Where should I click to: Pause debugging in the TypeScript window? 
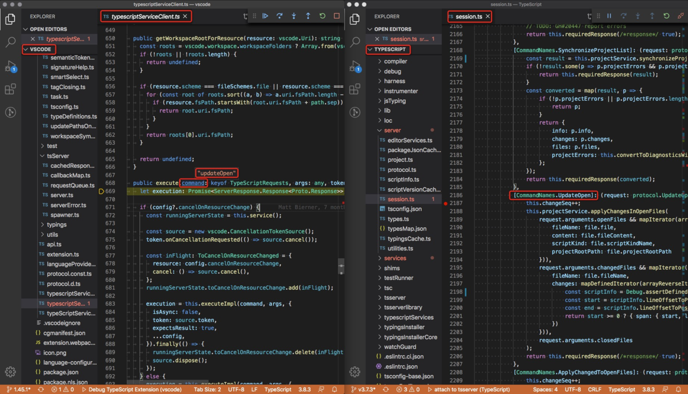pos(609,16)
